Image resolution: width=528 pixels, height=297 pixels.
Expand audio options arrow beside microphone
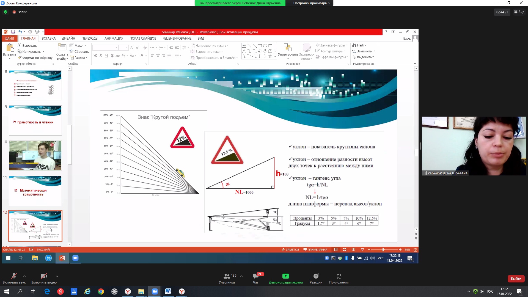point(24,276)
